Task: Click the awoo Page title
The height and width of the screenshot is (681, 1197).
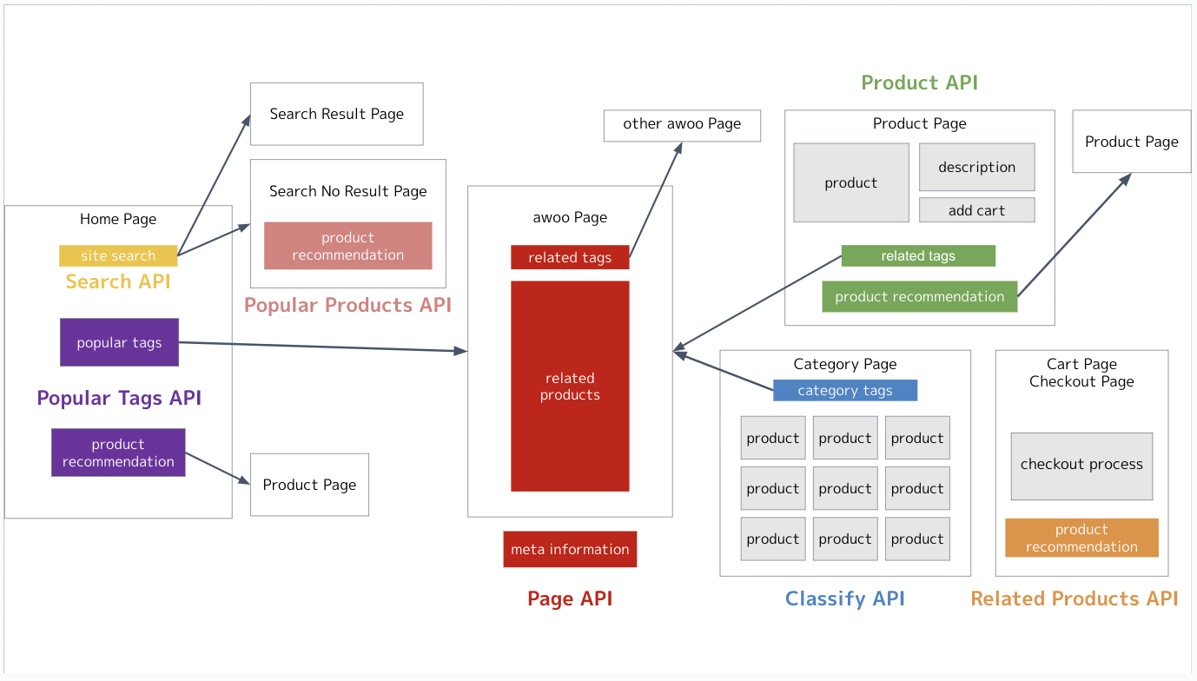Action: pyautogui.click(x=570, y=217)
